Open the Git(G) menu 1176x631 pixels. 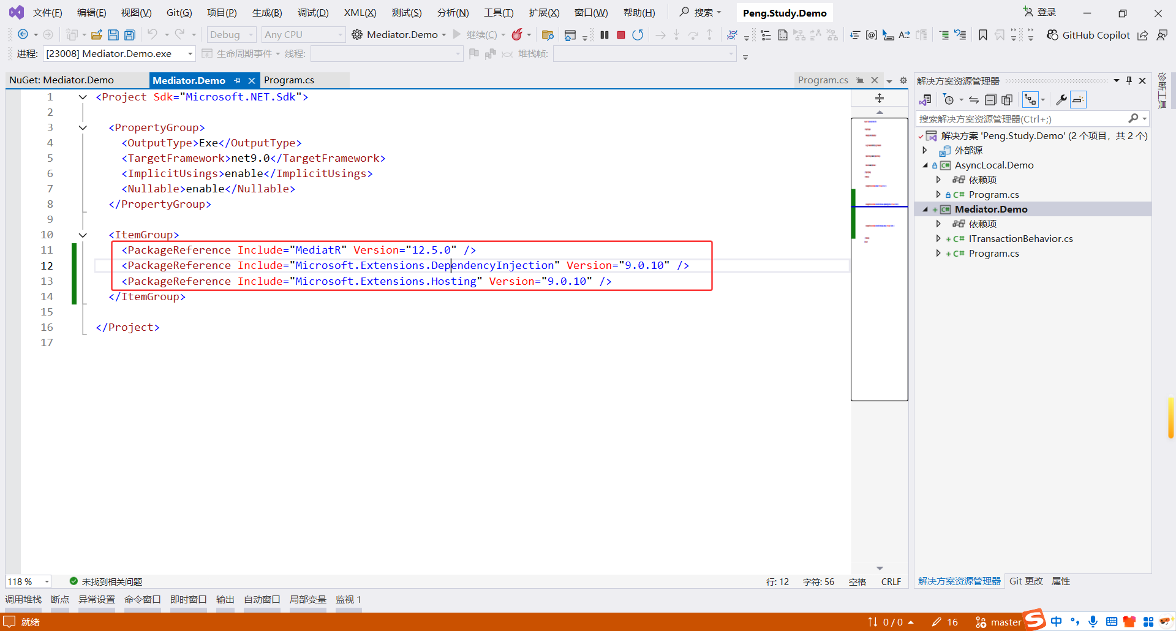point(179,12)
